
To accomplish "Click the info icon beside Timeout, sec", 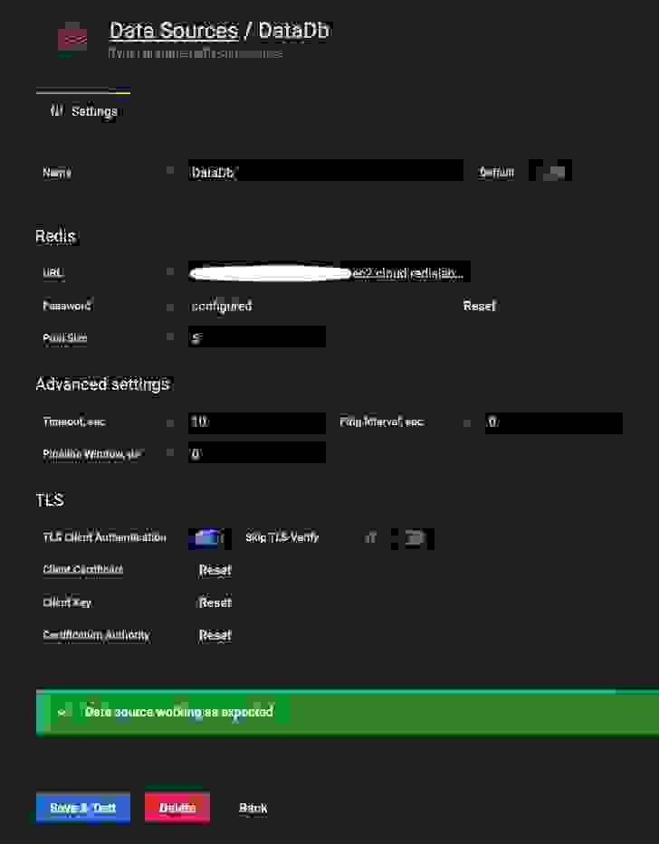I will pos(170,422).
